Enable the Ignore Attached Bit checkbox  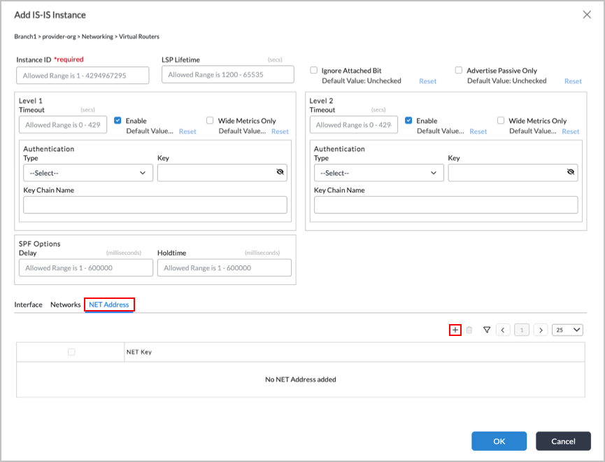click(314, 71)
